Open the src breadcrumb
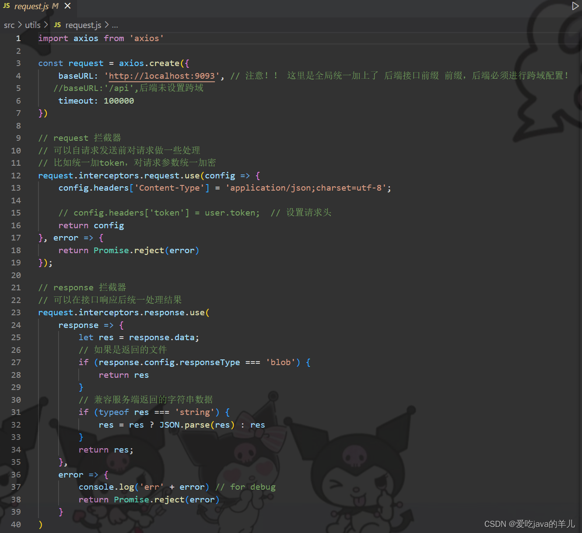Screen dimensions: 582x533 click(9, 25)
